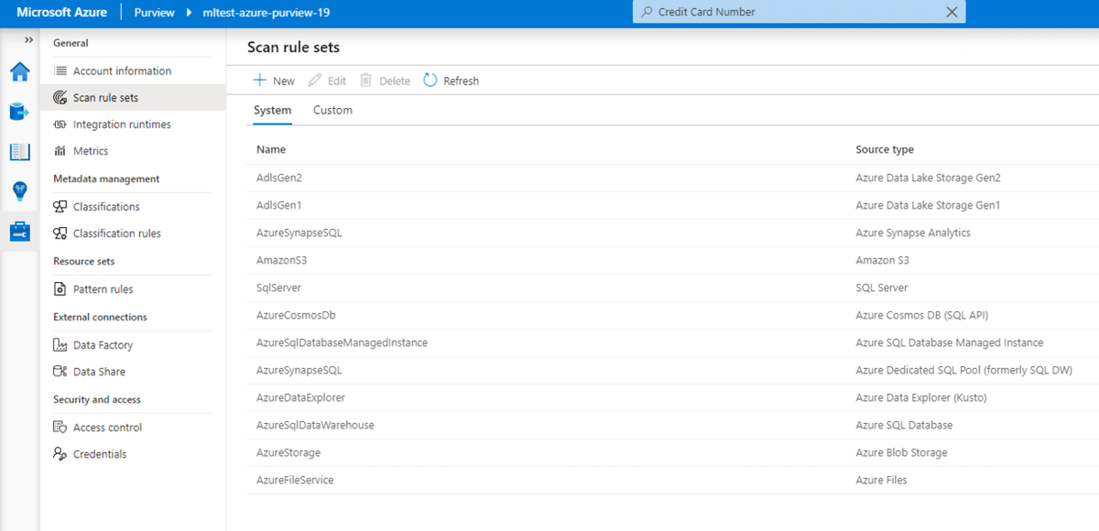The width and height of the screenshot is (1099, 531).
Task: Click the search magnifier icon in search box
Action: coord(647,12)
